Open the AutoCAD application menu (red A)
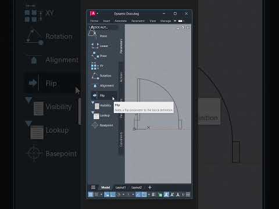 [x=93, y=13]
